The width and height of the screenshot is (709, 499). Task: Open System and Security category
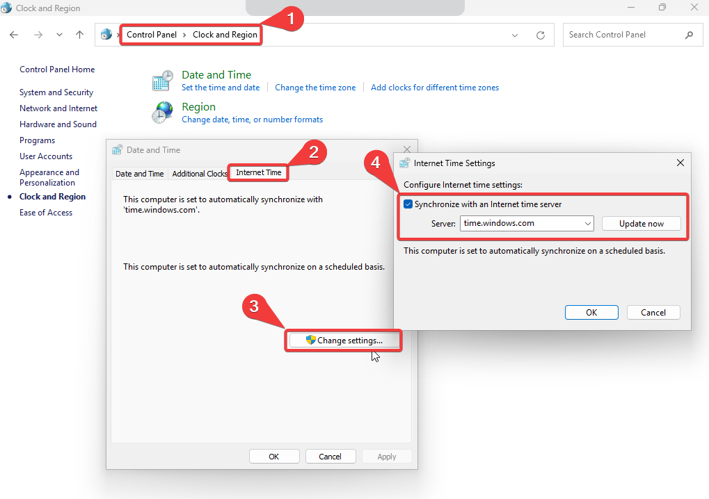click(x=56, y=92)
